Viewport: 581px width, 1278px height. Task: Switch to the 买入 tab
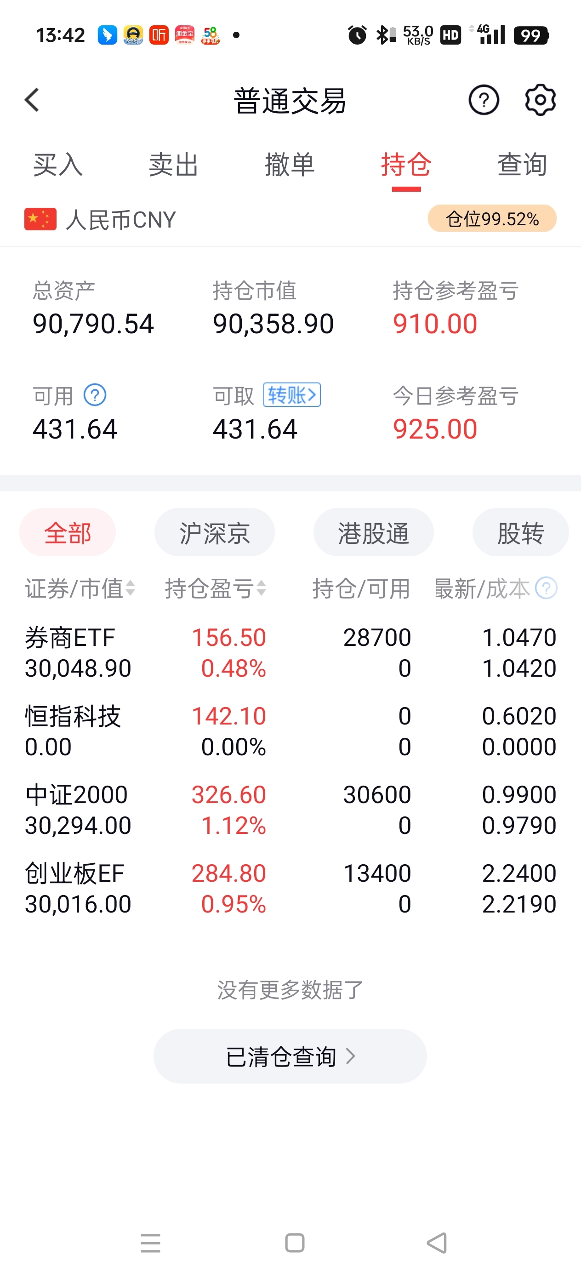(57, 165)
